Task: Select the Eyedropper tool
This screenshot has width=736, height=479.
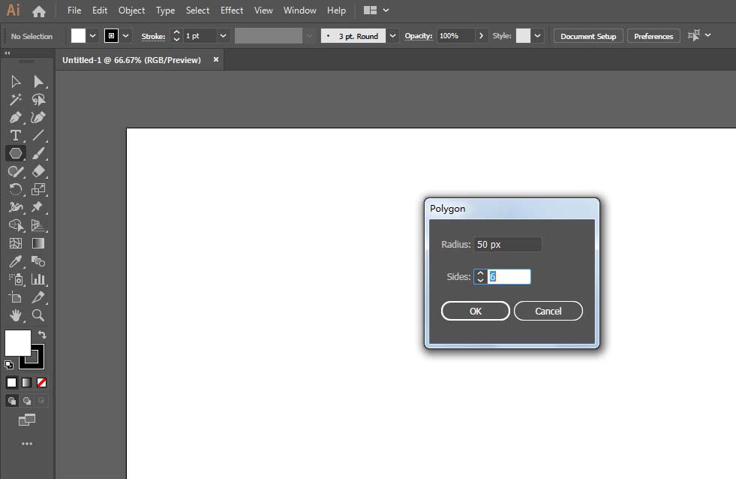Action: pyautogui.click(x=16, y=261)
